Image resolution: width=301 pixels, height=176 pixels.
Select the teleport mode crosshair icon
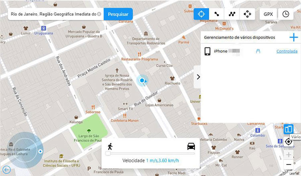coord(201,14)
